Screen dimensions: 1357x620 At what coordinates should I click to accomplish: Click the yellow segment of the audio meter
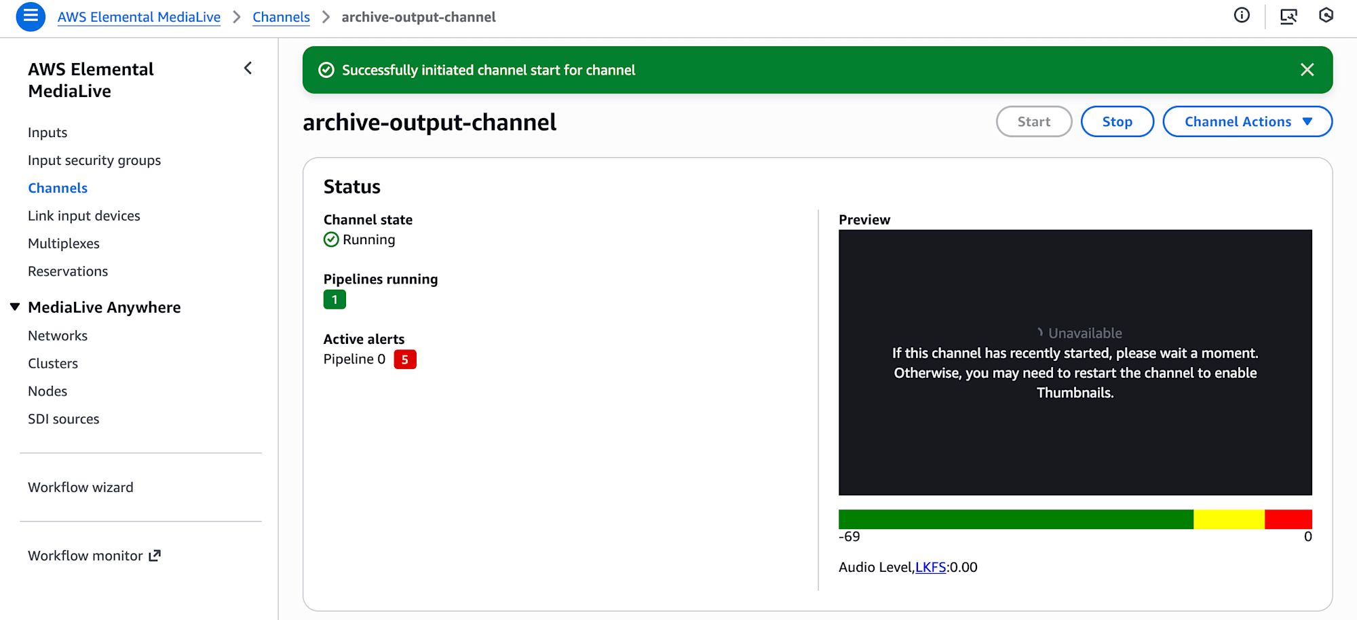(x=1229, y=519)
